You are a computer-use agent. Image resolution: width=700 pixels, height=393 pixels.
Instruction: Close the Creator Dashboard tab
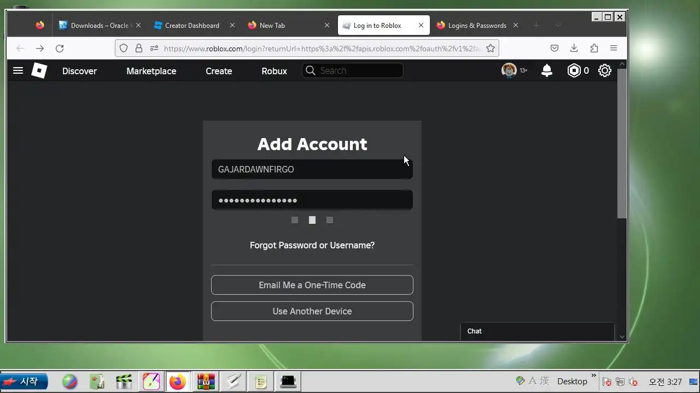[232, 25]
